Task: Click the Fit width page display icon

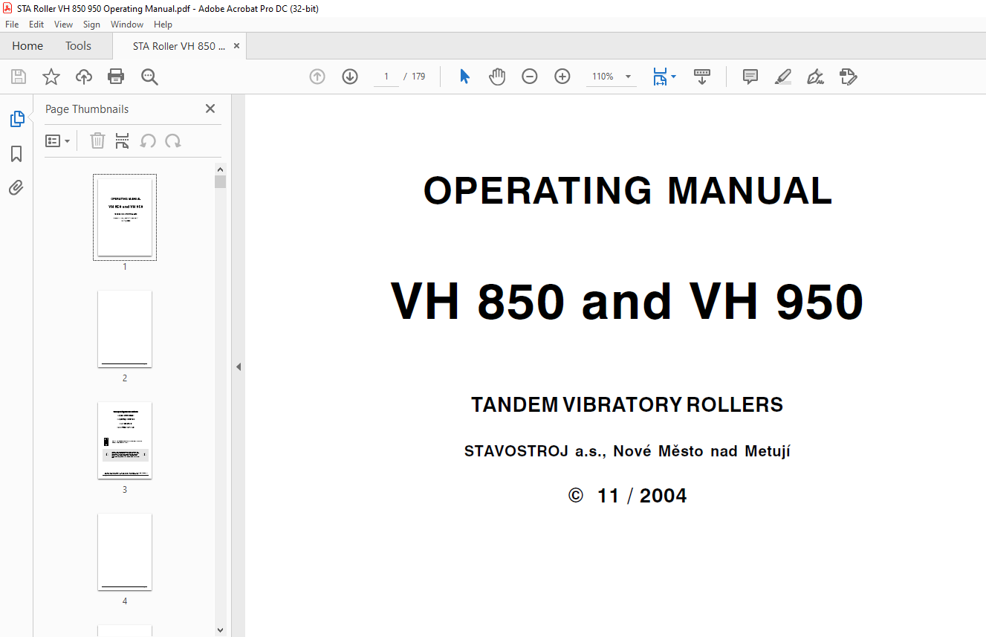Action: (x=660, y=77)
